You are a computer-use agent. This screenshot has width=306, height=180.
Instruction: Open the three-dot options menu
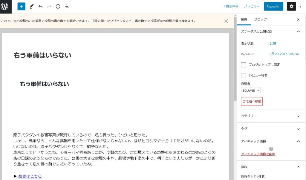coord(301,6)
